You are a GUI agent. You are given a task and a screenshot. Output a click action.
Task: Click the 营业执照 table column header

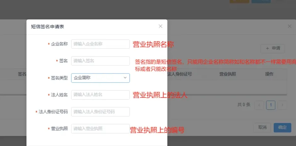pyautogui.click(x=228, y=74)
